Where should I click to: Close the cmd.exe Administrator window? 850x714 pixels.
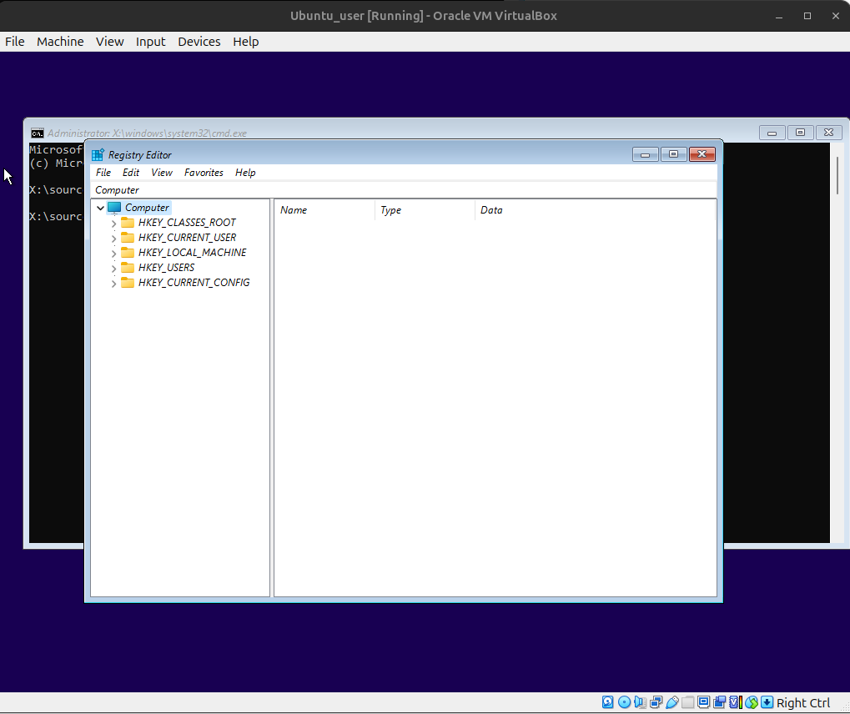pos(828,133)
